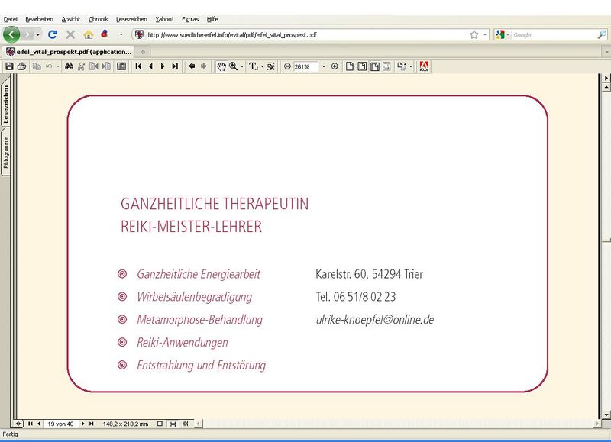Go to first page in PDF toolbar

[x=138, y=66]
